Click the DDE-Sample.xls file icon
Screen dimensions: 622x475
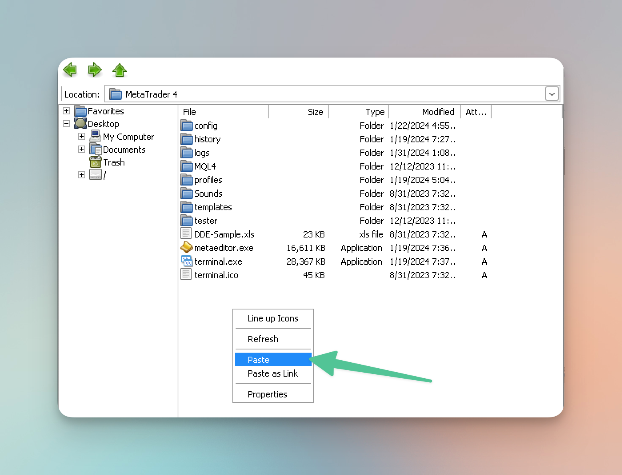pyautogui.click(x=186, y=234)
